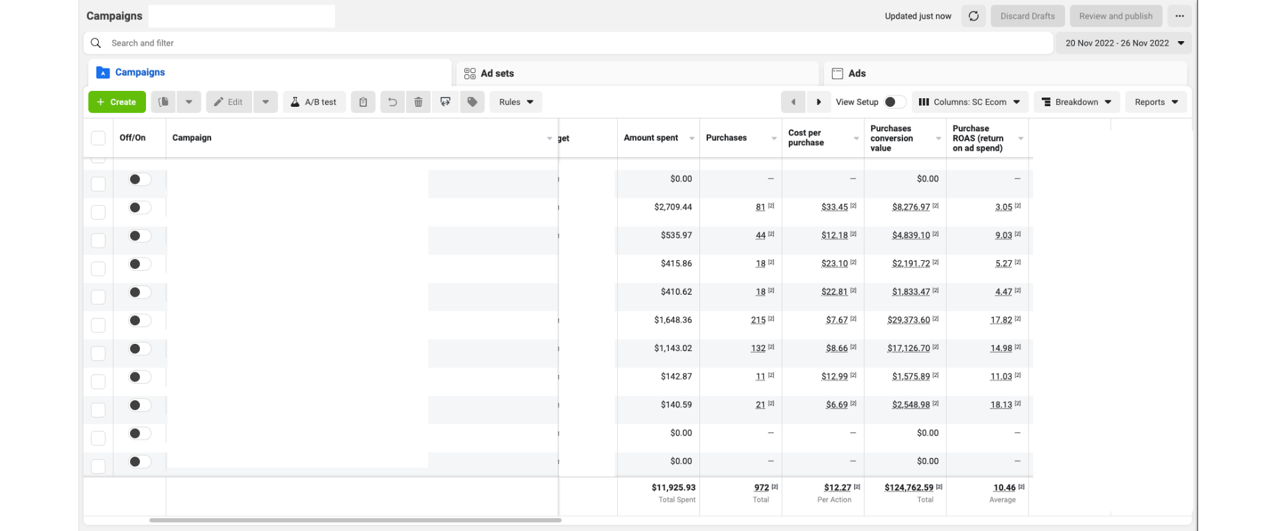Click the $11,925.93 Total Spent value
Screen dimensions: 1274x531
(673, 487)
